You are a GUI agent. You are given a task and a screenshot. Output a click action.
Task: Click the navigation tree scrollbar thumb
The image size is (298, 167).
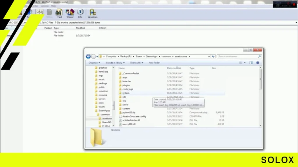tap(113, 105)
